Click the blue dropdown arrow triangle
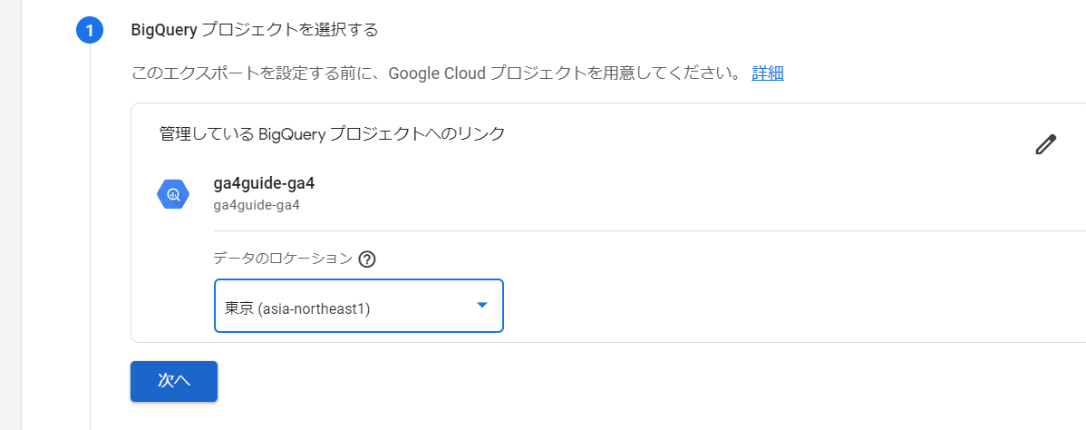 pos(482,306)
